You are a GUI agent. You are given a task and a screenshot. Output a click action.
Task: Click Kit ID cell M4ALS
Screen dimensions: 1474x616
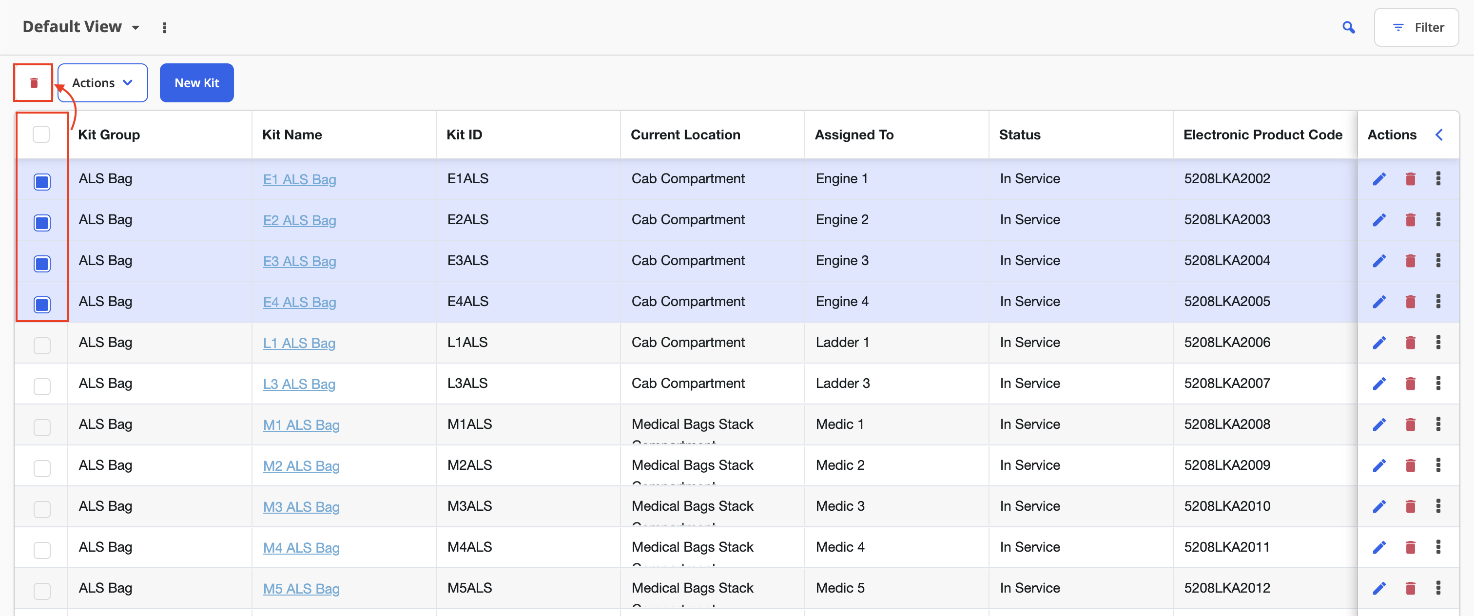(469, 547)
